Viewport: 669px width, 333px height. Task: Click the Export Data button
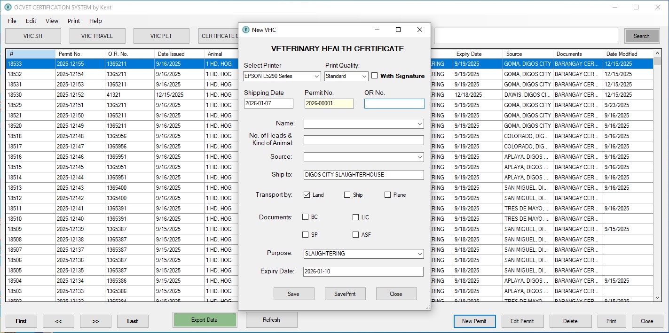(205, 320)
